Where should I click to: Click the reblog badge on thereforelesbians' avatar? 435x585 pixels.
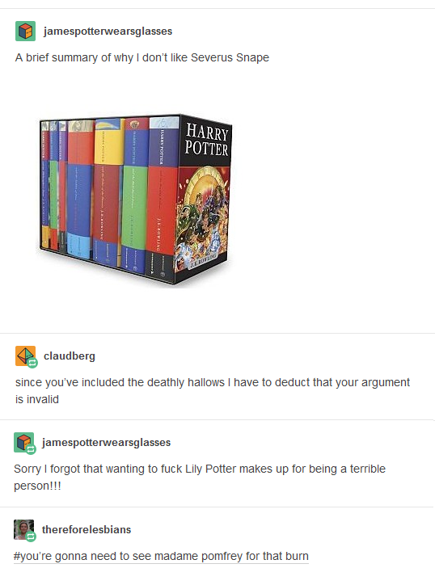(x=31, y=537)
